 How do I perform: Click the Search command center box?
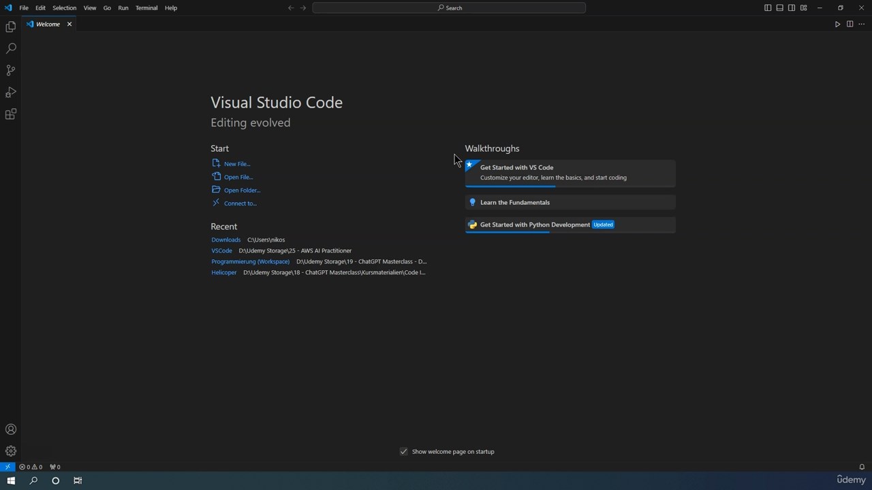tap(449, 8)
